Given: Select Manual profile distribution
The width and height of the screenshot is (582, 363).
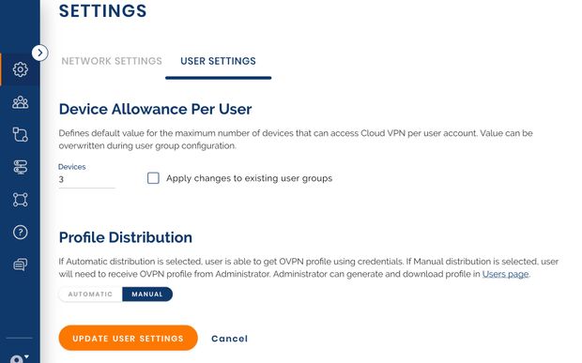Looking at the screenshot, I should pos(147,294).
